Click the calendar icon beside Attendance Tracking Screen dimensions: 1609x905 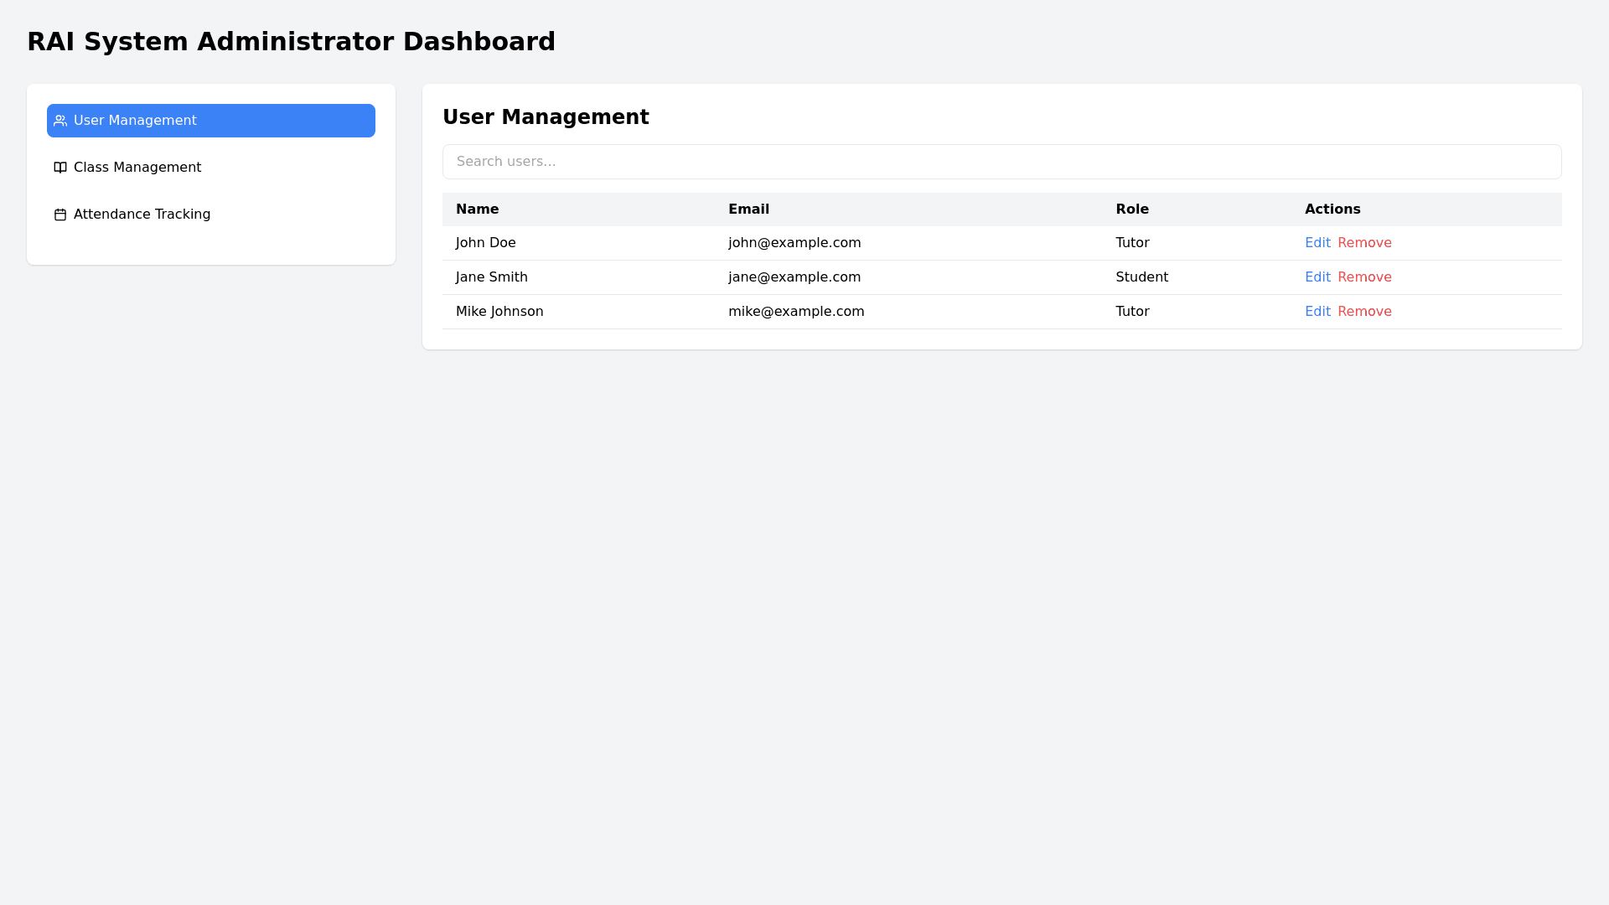point(60,215)
